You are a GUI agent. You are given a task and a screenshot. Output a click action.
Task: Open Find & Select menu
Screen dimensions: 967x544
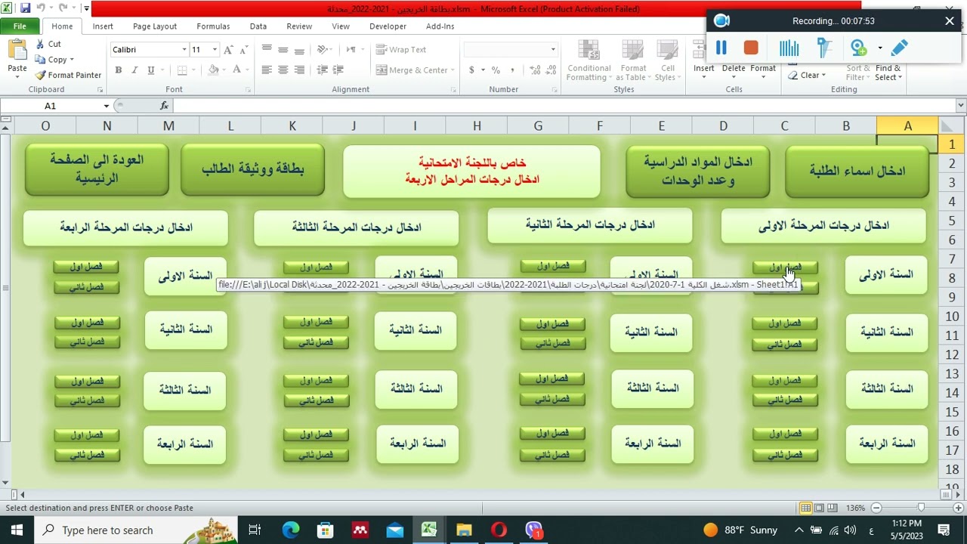click(x=888, y=72)
